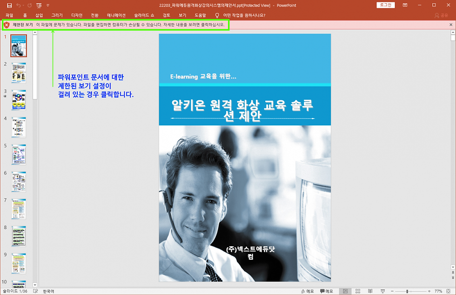Click the Fit slide to window icon

pyautogui.click(x=449, y=291)
